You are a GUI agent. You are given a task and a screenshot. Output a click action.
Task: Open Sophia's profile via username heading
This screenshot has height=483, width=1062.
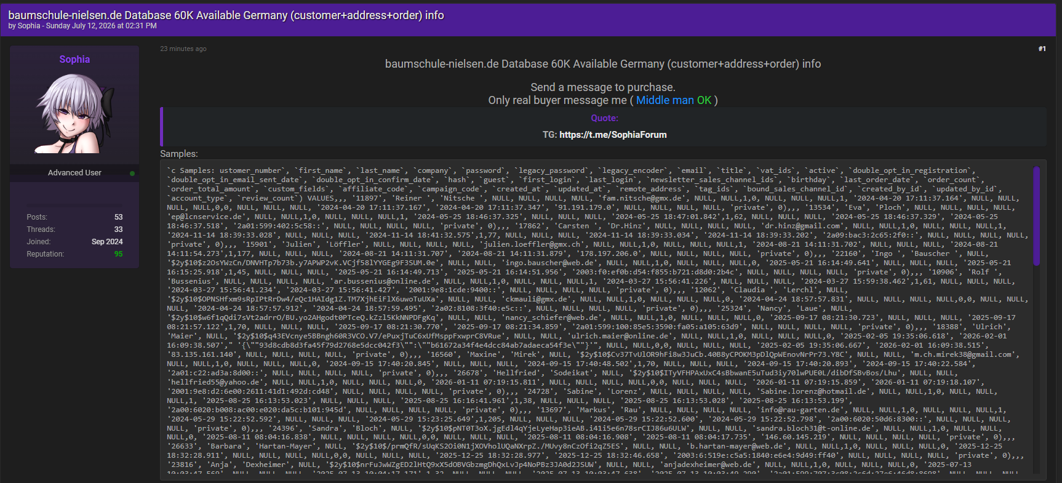pyautogui.click(x=74, y=59)
